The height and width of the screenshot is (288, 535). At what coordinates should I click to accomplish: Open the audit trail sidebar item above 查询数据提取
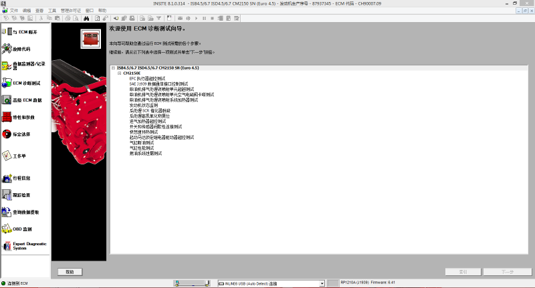click(16, 195)
